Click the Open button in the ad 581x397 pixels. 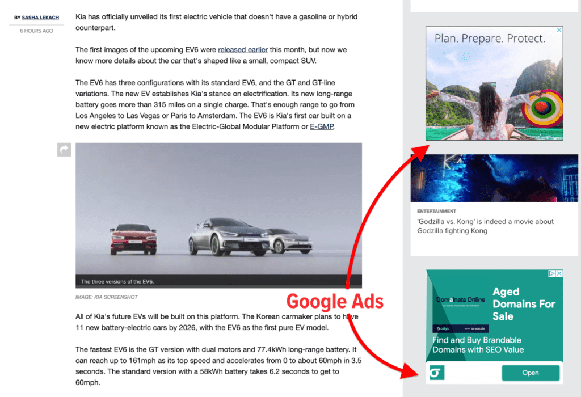coord(531,373)
